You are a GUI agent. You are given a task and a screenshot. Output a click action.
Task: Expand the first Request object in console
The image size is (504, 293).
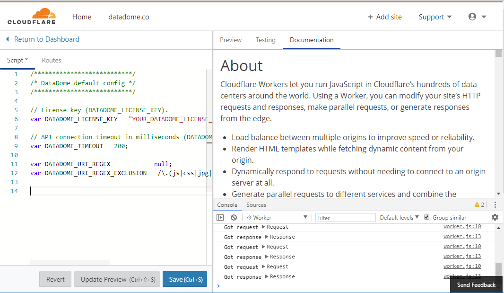pyautogui.click(x=264, y=227)
